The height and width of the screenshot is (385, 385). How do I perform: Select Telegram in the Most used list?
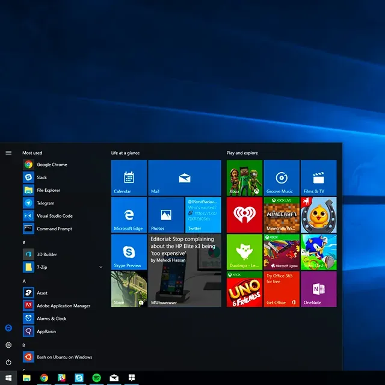click(x=45, y=203)
